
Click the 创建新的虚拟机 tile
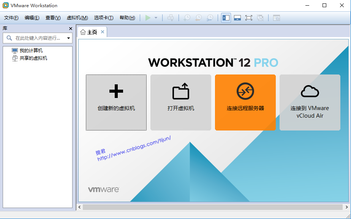pos(116,103)
